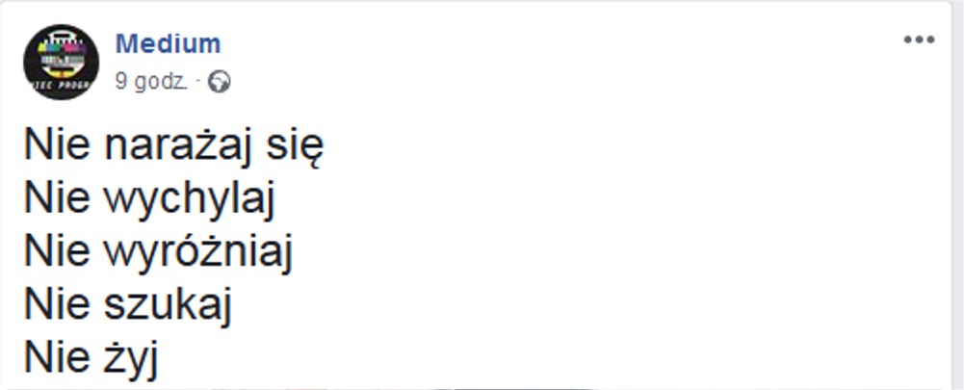Click "Nie" before the word żyj
This screenshot has height=390, width=964.
pyautogui.click(x=57, y=360)
